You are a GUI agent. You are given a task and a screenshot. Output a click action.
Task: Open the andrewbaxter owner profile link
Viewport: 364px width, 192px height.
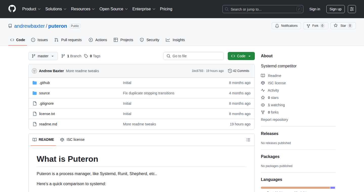pos(29,26)
